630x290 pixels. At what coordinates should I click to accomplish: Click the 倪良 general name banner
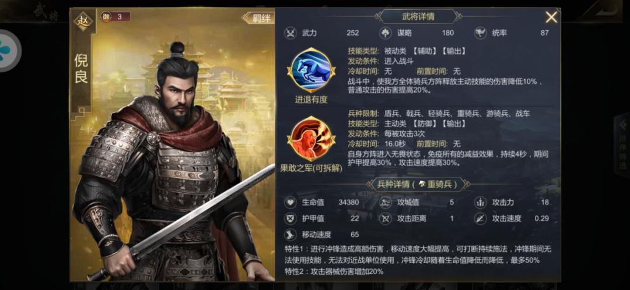(81, 69)
